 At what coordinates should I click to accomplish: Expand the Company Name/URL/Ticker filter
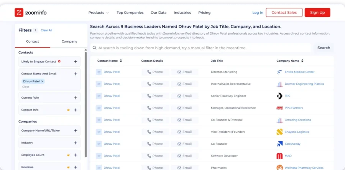click(76, 130)
